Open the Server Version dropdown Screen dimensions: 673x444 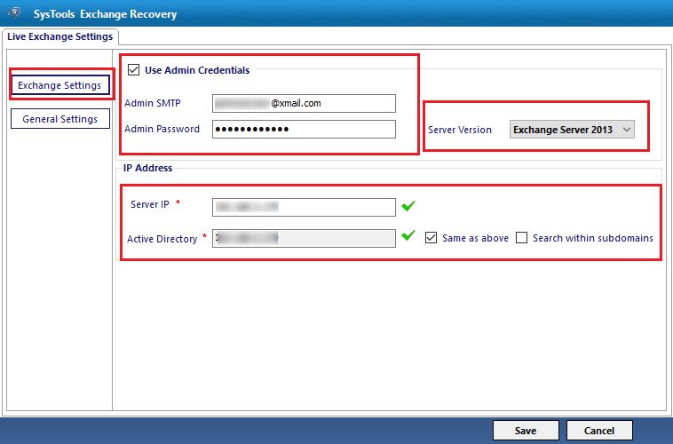[x=572, y=130]
